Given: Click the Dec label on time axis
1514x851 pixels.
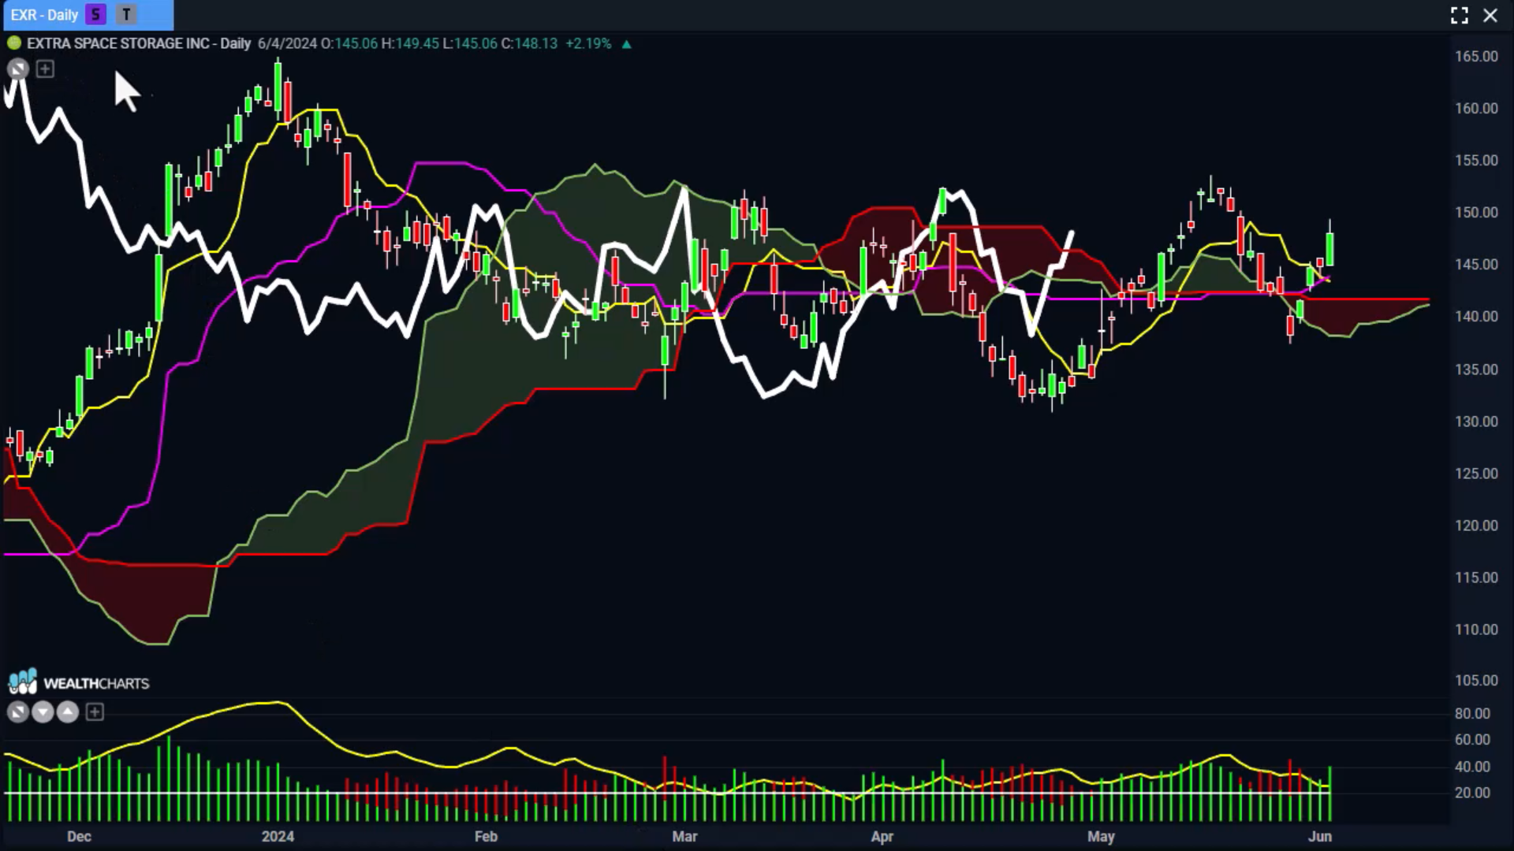Looking at the screenshot, I should click(x=79, y=837).
